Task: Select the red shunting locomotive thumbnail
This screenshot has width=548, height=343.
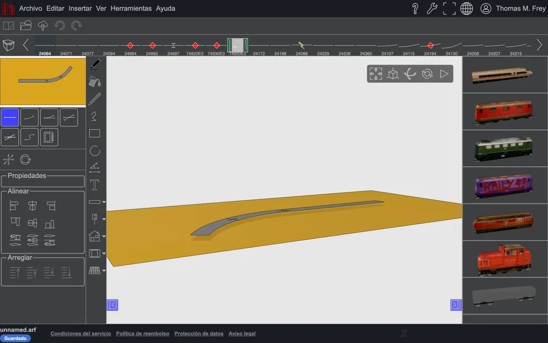Action: pos(504,259)
